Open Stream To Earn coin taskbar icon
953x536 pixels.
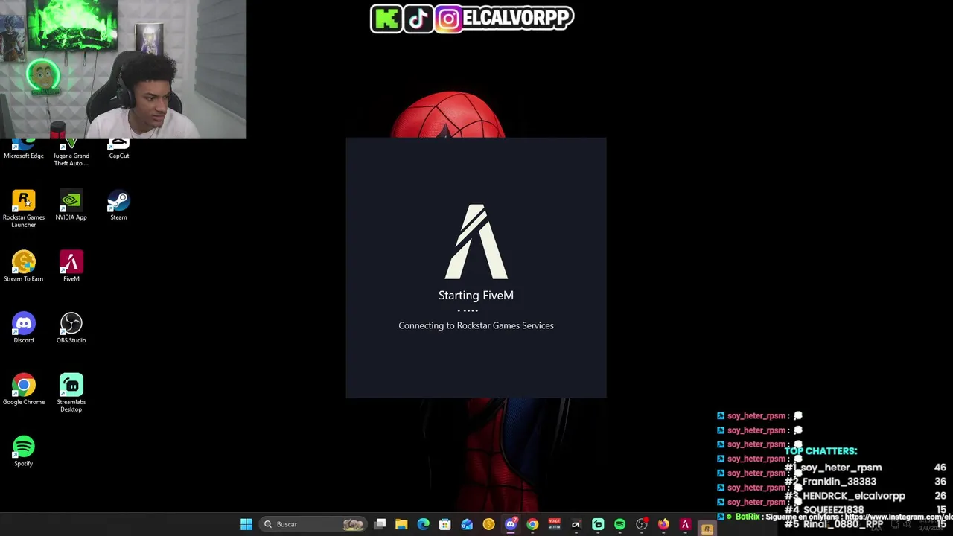(x=488, y=524)
